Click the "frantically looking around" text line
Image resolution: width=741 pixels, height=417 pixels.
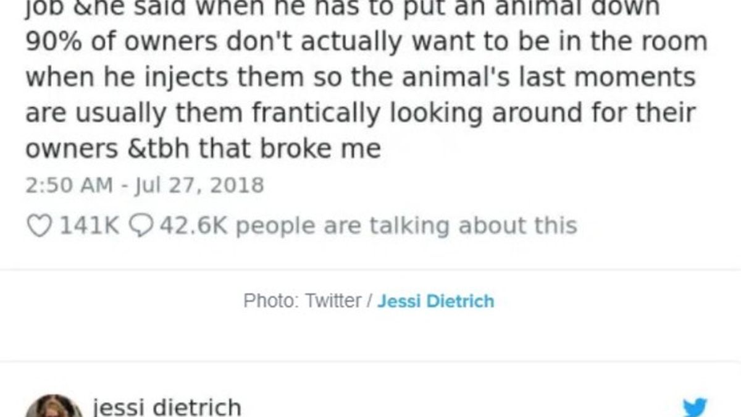click(361, 114)
